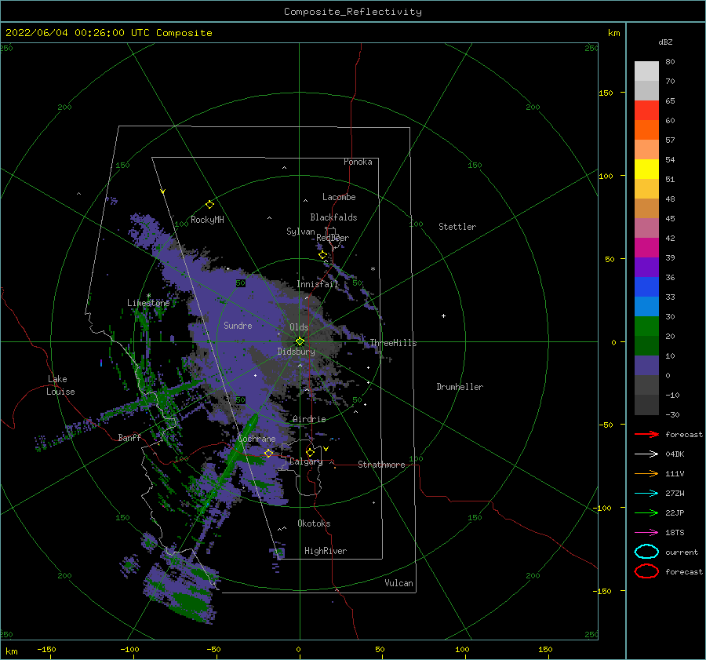706x660 pixels.
Task: Click the Sundre label
Action: (x=238, y=326)
